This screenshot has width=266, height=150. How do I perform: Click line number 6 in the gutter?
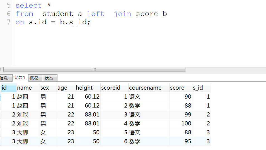[9, 14]
